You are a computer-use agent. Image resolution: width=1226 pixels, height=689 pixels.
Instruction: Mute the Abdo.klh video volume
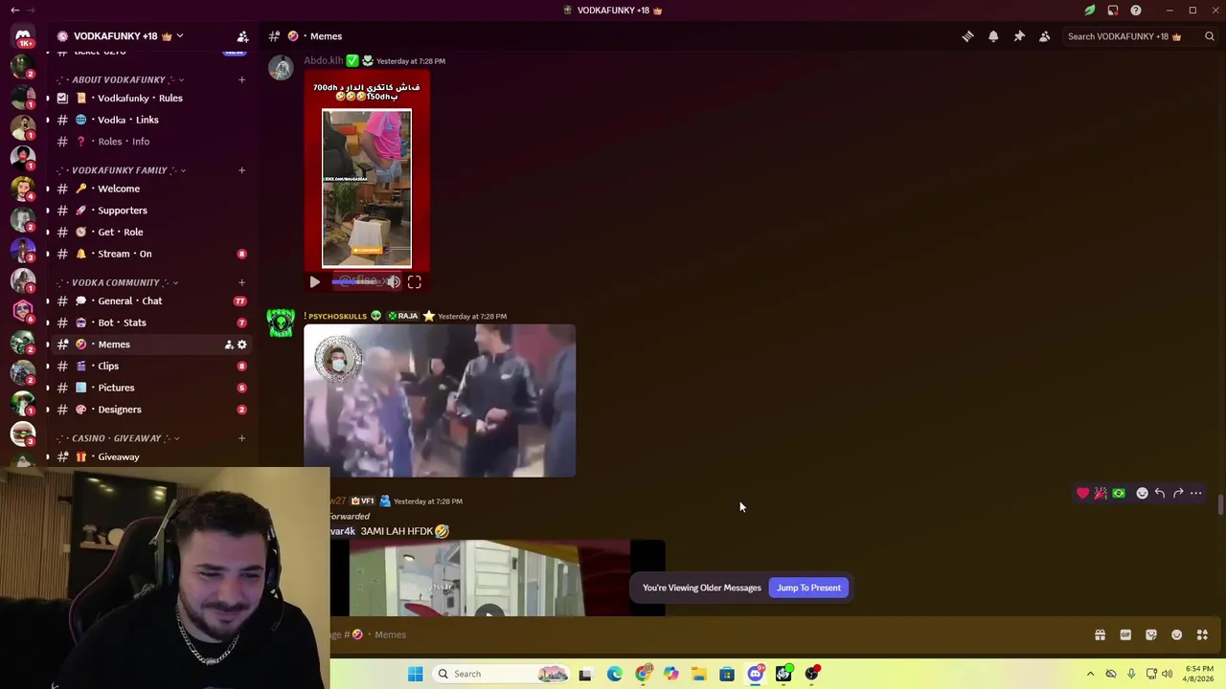394,282
